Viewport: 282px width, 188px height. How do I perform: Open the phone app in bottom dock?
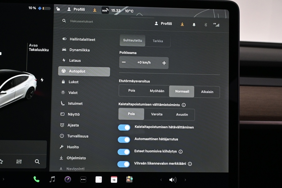[x=36, y=179]
